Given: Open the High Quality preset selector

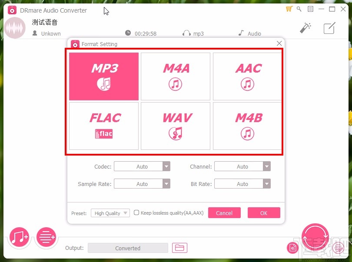Looking at the screenshot, I should 110,213.
